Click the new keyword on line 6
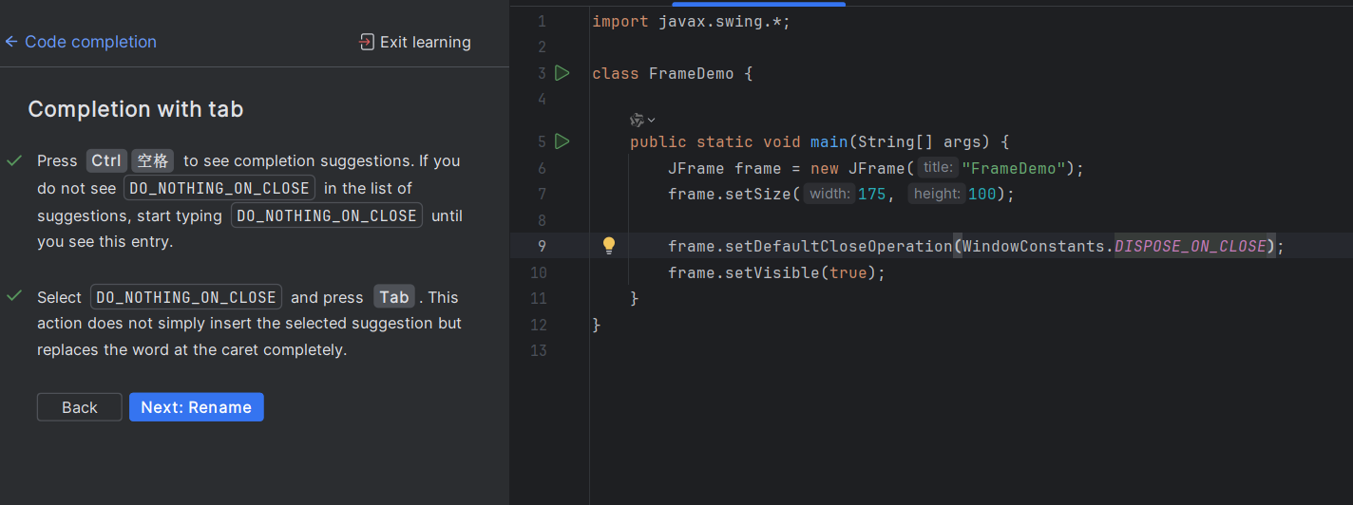This screenshot has height=505, width=1353. [x=824, y=168]
